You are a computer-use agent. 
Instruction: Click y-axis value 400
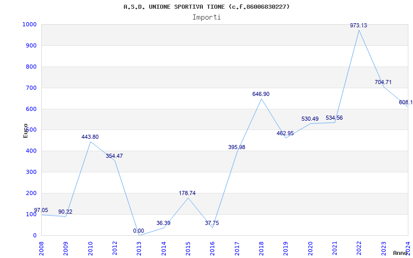pyautogui.click(x=31, y=151)
